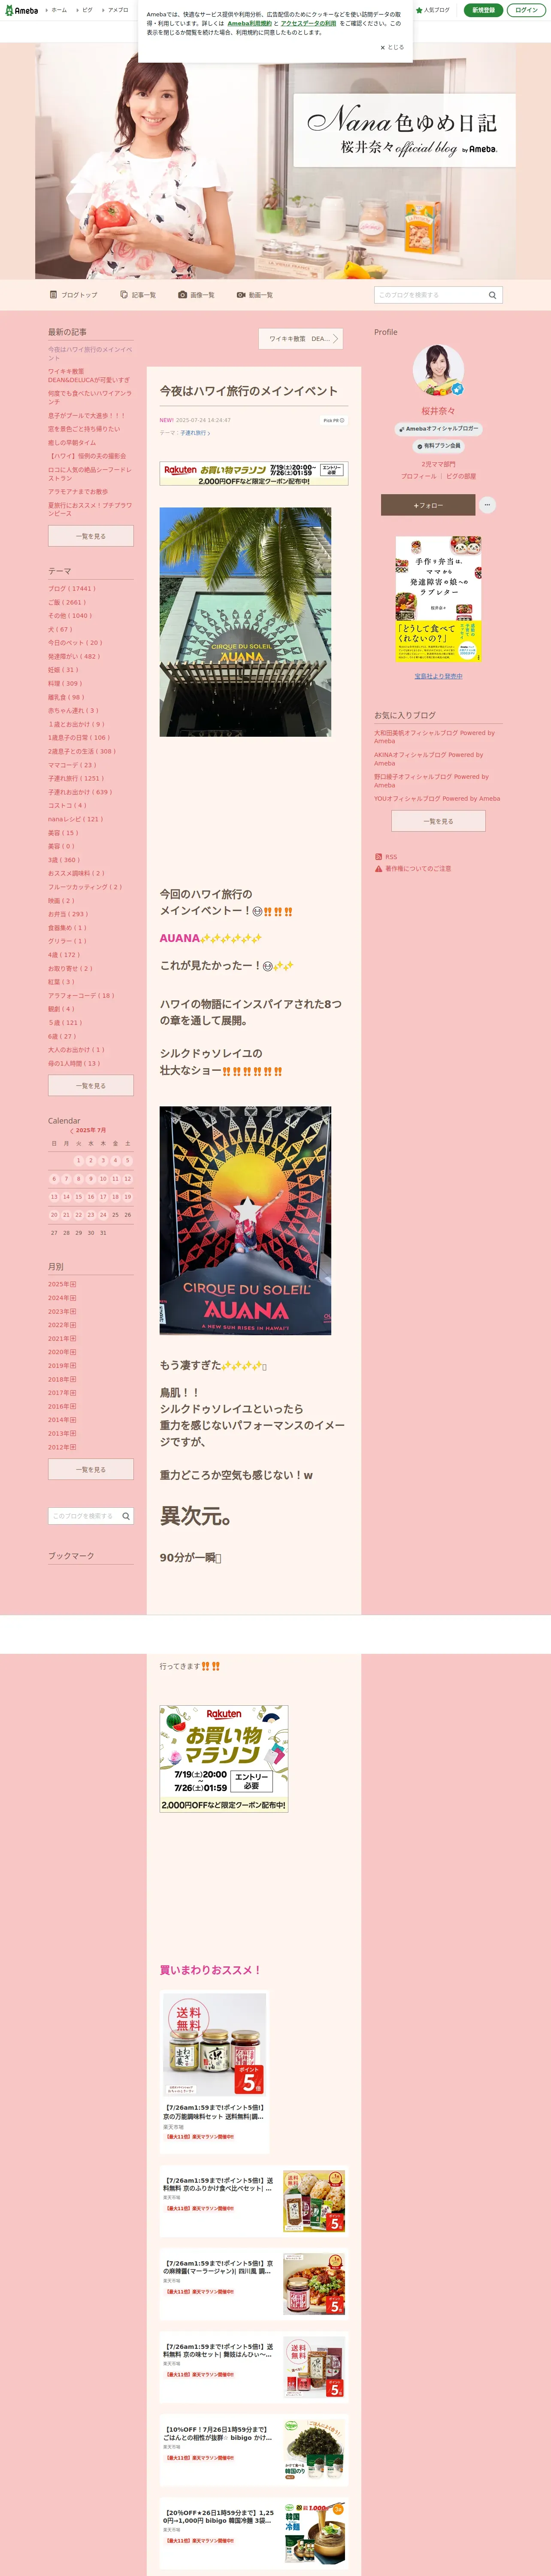Click the 記事一覧 article list icon
Viewport: 551px width, 2576px height.
click(124, 295)
